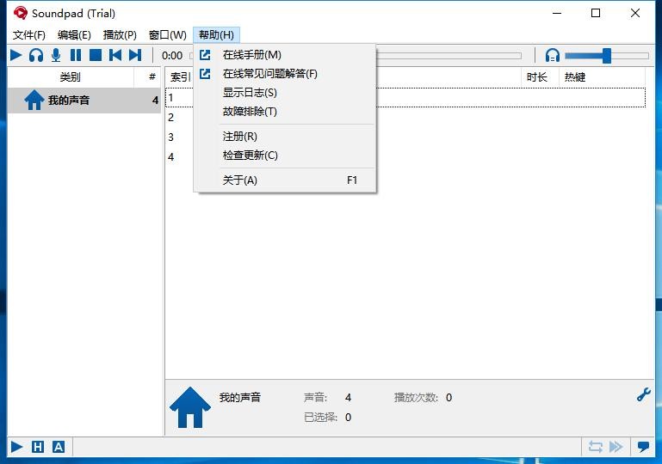The height and width of the screenshot is (464, 662).
Task: Click the 播放次数 play count label
Action: point(416,398)
